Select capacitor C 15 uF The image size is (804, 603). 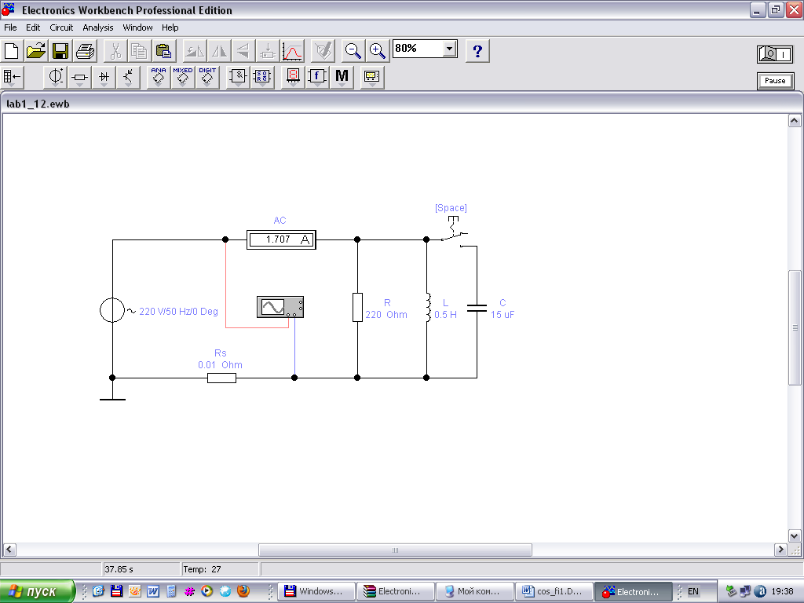point(477,308)
